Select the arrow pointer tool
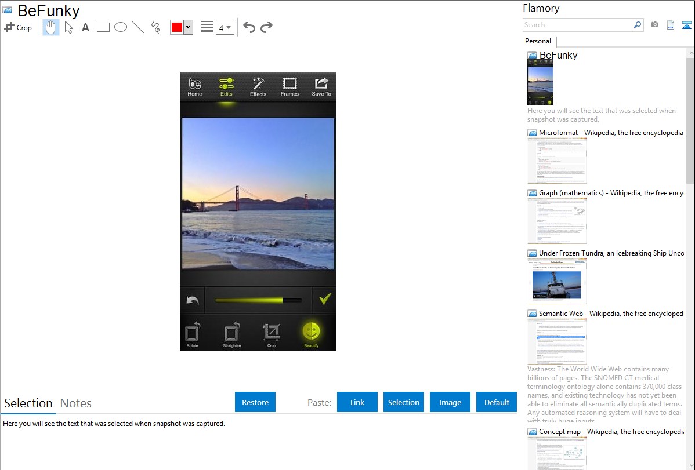This screenshot has height=470, width=695. [x=68, y=27]
